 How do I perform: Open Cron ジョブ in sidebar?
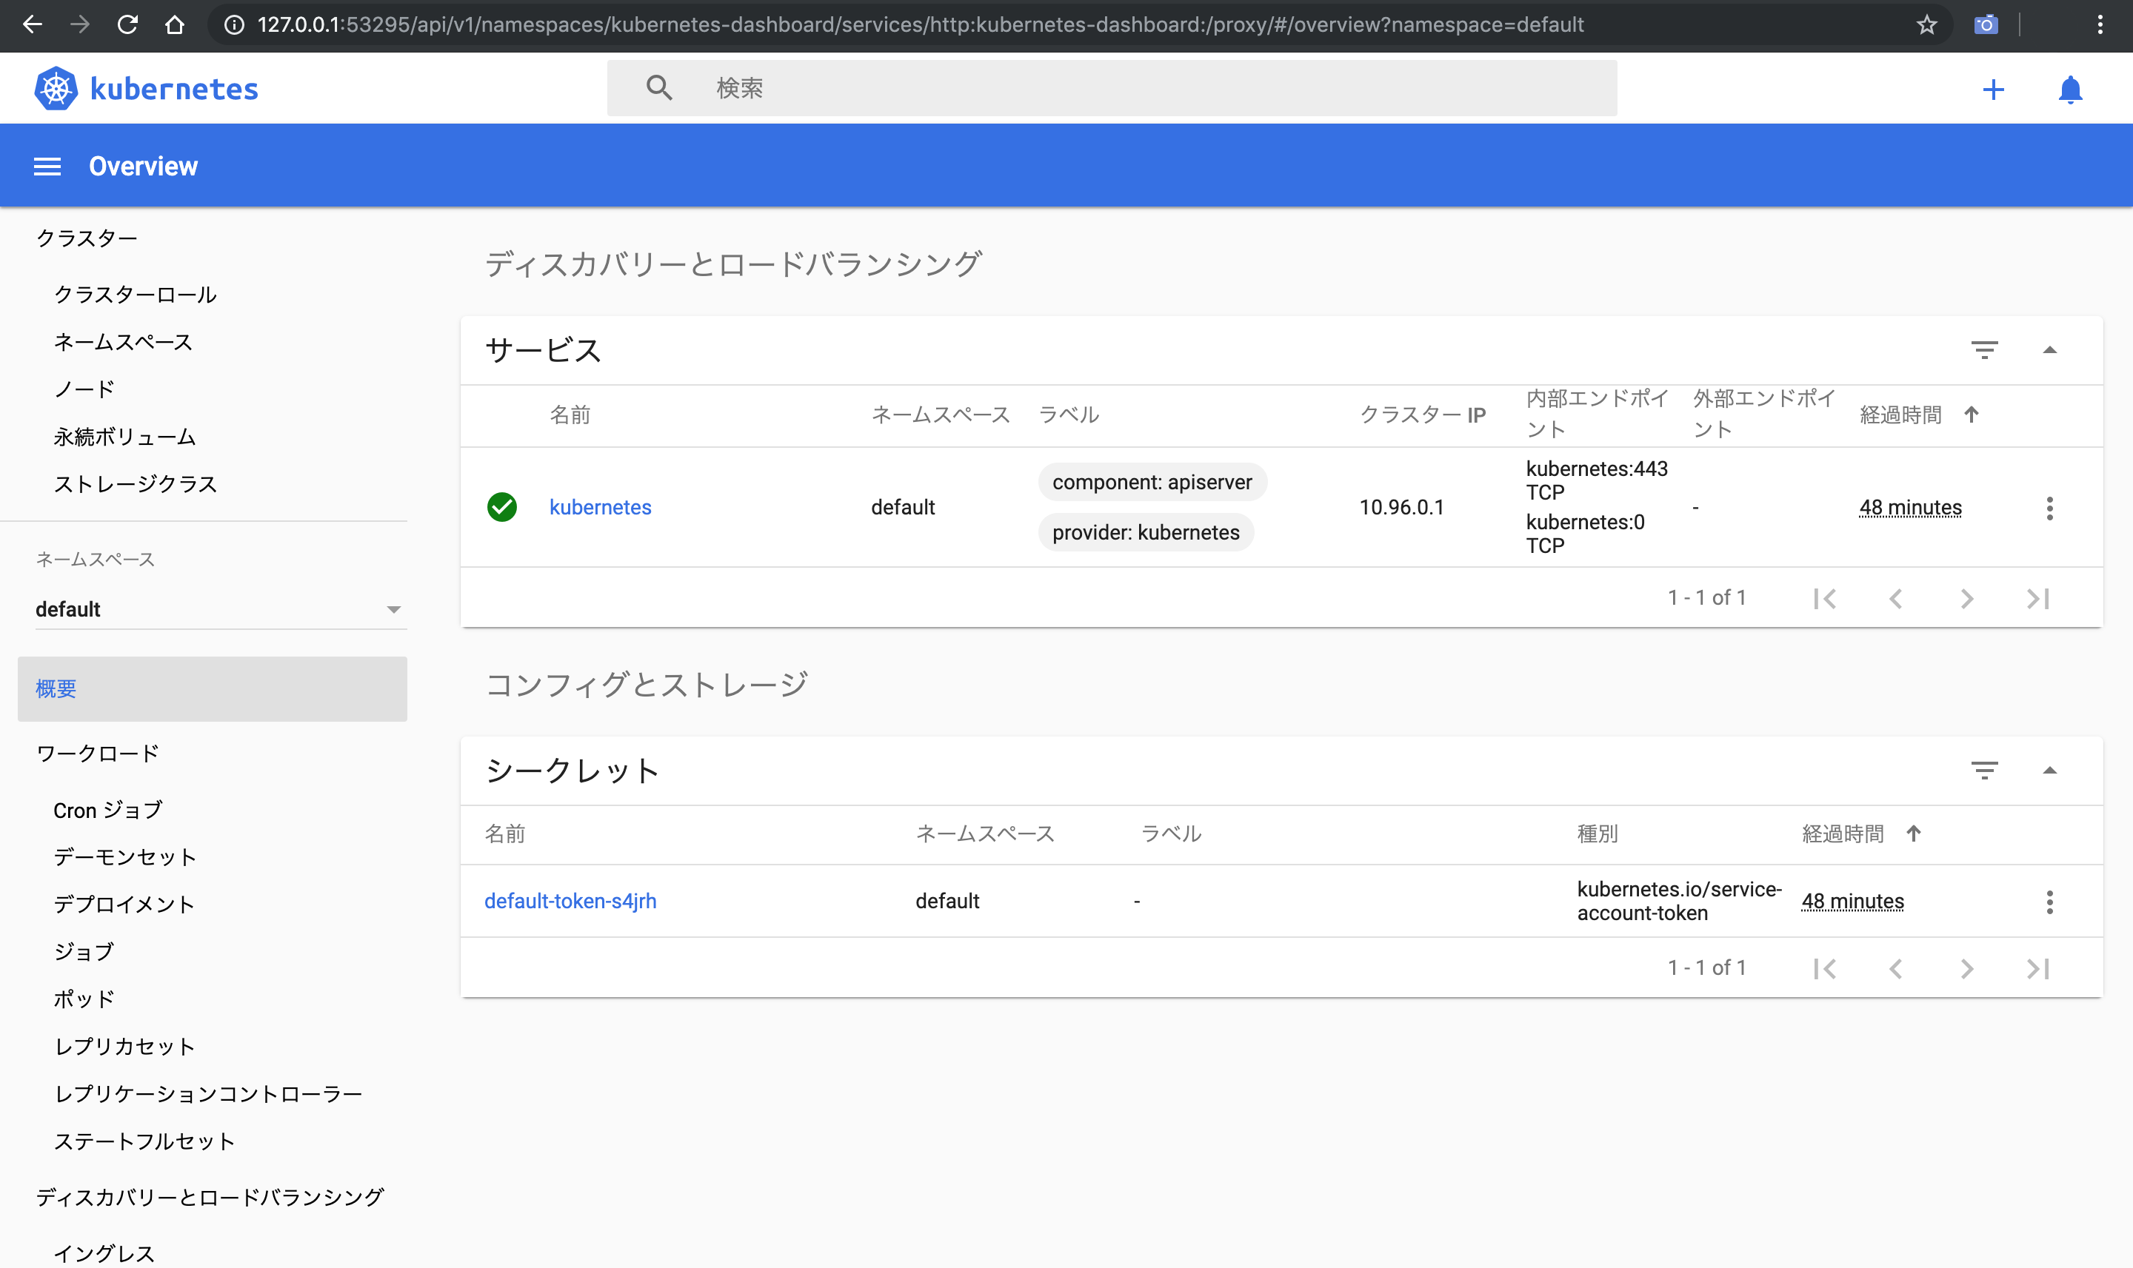coord(107,810)
